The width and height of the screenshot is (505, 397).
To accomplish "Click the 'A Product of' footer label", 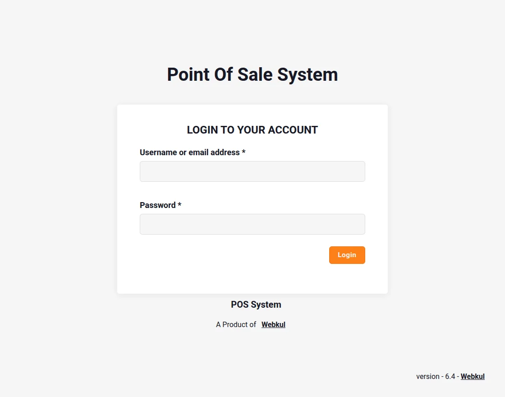I will [x=236, y=324].
